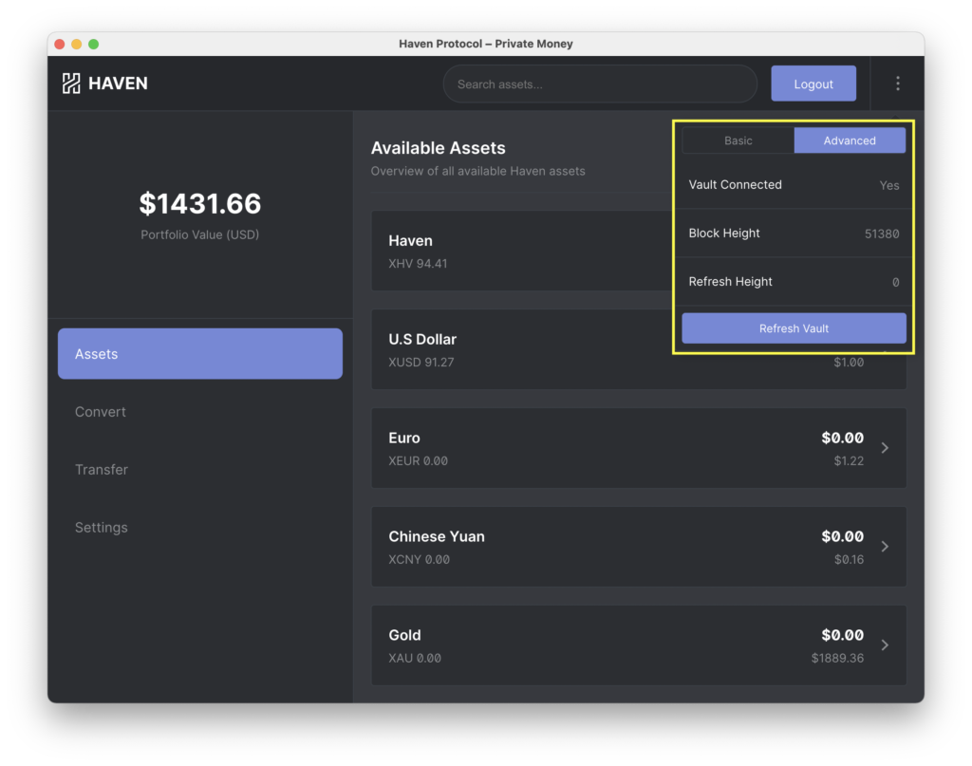Select the Euro asset name

pyautogui.click(x=404, y=438)
